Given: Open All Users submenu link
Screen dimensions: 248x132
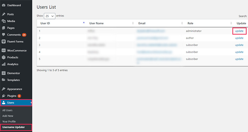Looking at the screenshot, I should click(7, 110).
